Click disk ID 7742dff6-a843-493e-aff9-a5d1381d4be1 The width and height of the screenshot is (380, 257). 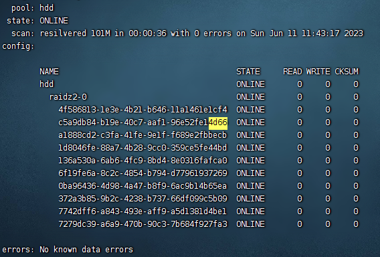tap(142, 211)
